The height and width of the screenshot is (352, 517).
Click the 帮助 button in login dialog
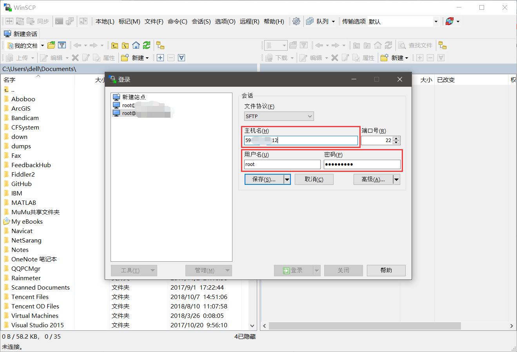[x=386, y=270]
